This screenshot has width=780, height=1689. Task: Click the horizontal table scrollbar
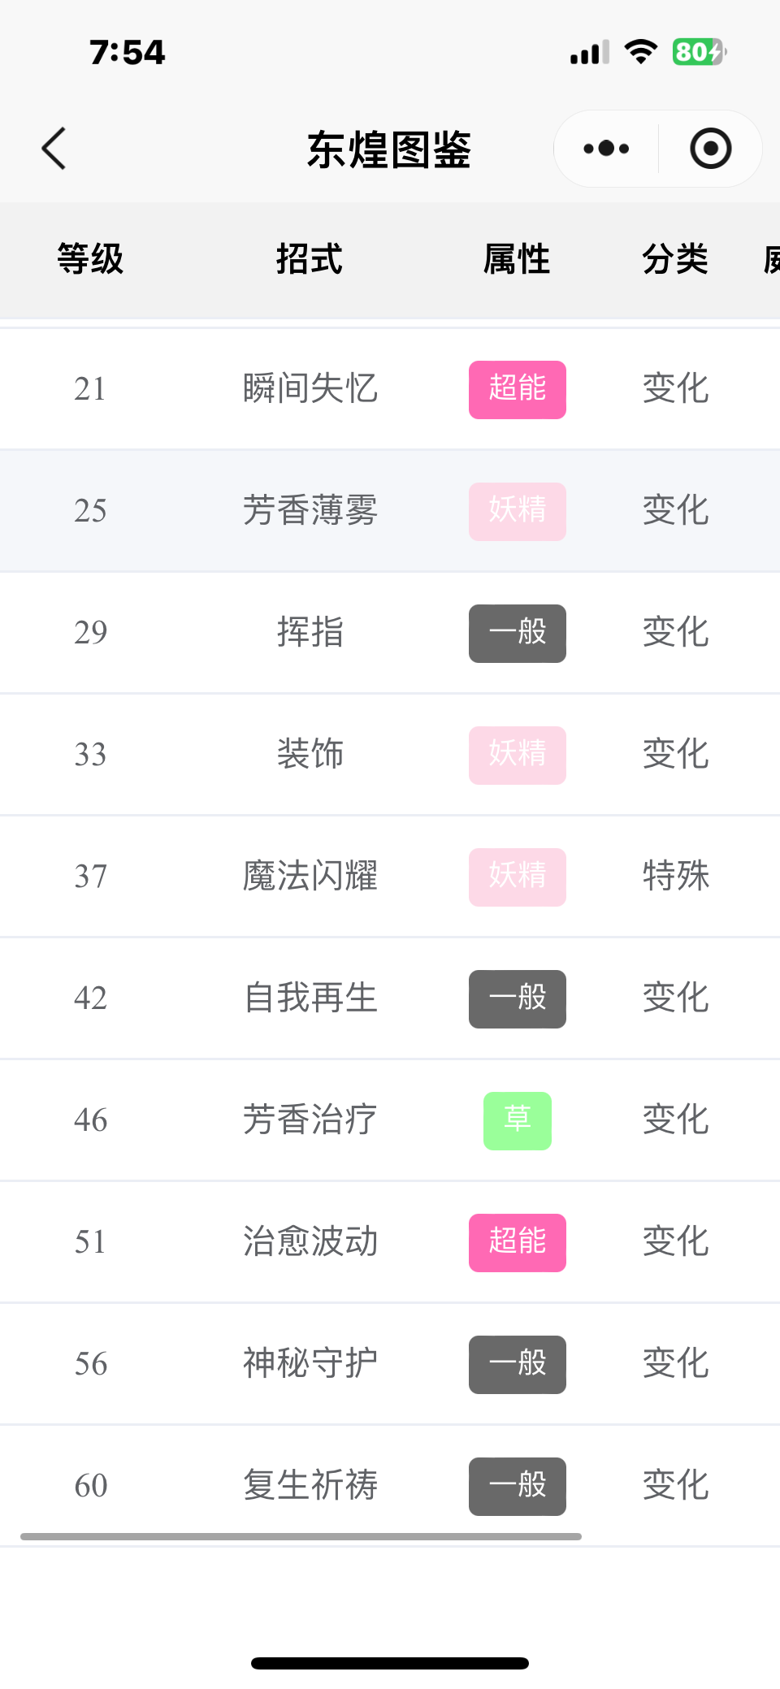point(301,1536)
